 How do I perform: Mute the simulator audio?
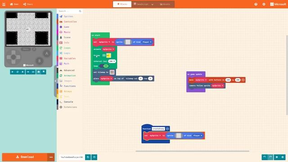tap(28, 72)
